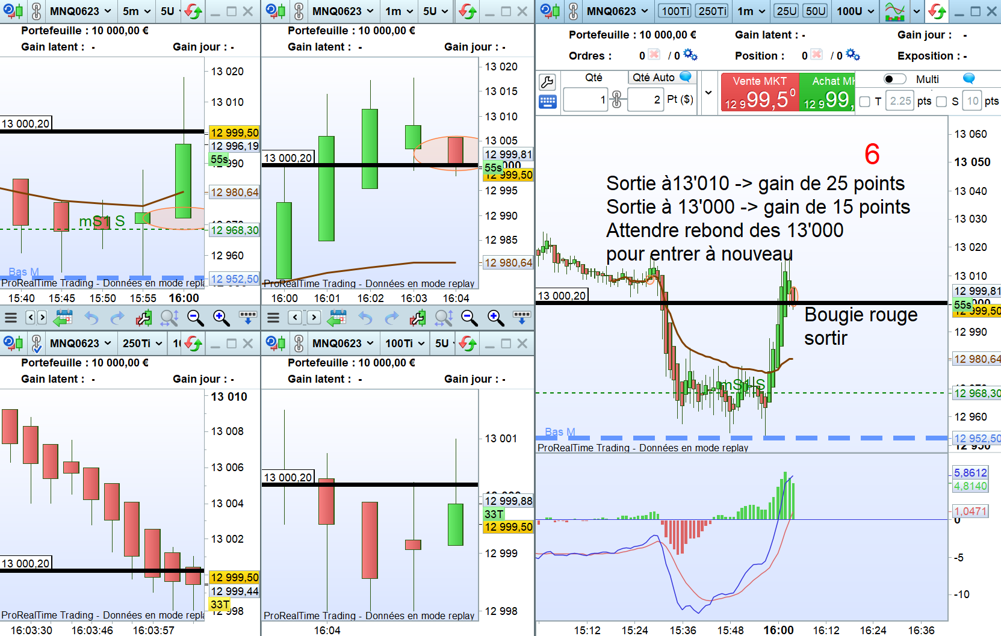Screen dimensions: 1001x636
Task: Open chart settings wrench under the top 1m small chart
Action: pos(418,317)
